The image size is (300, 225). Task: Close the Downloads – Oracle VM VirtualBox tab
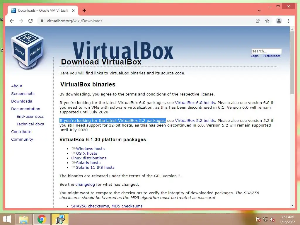[73, 11]
